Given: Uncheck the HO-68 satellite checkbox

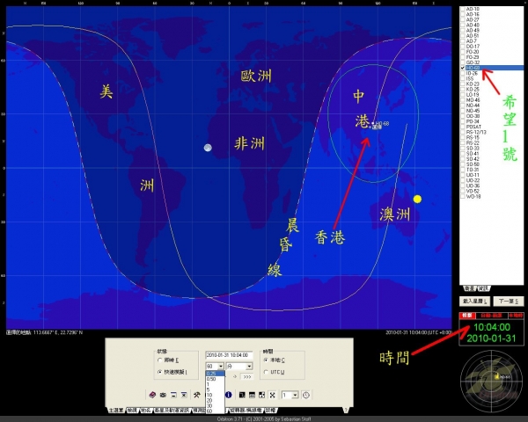Looking at the screenshot, I should (463, 68).
